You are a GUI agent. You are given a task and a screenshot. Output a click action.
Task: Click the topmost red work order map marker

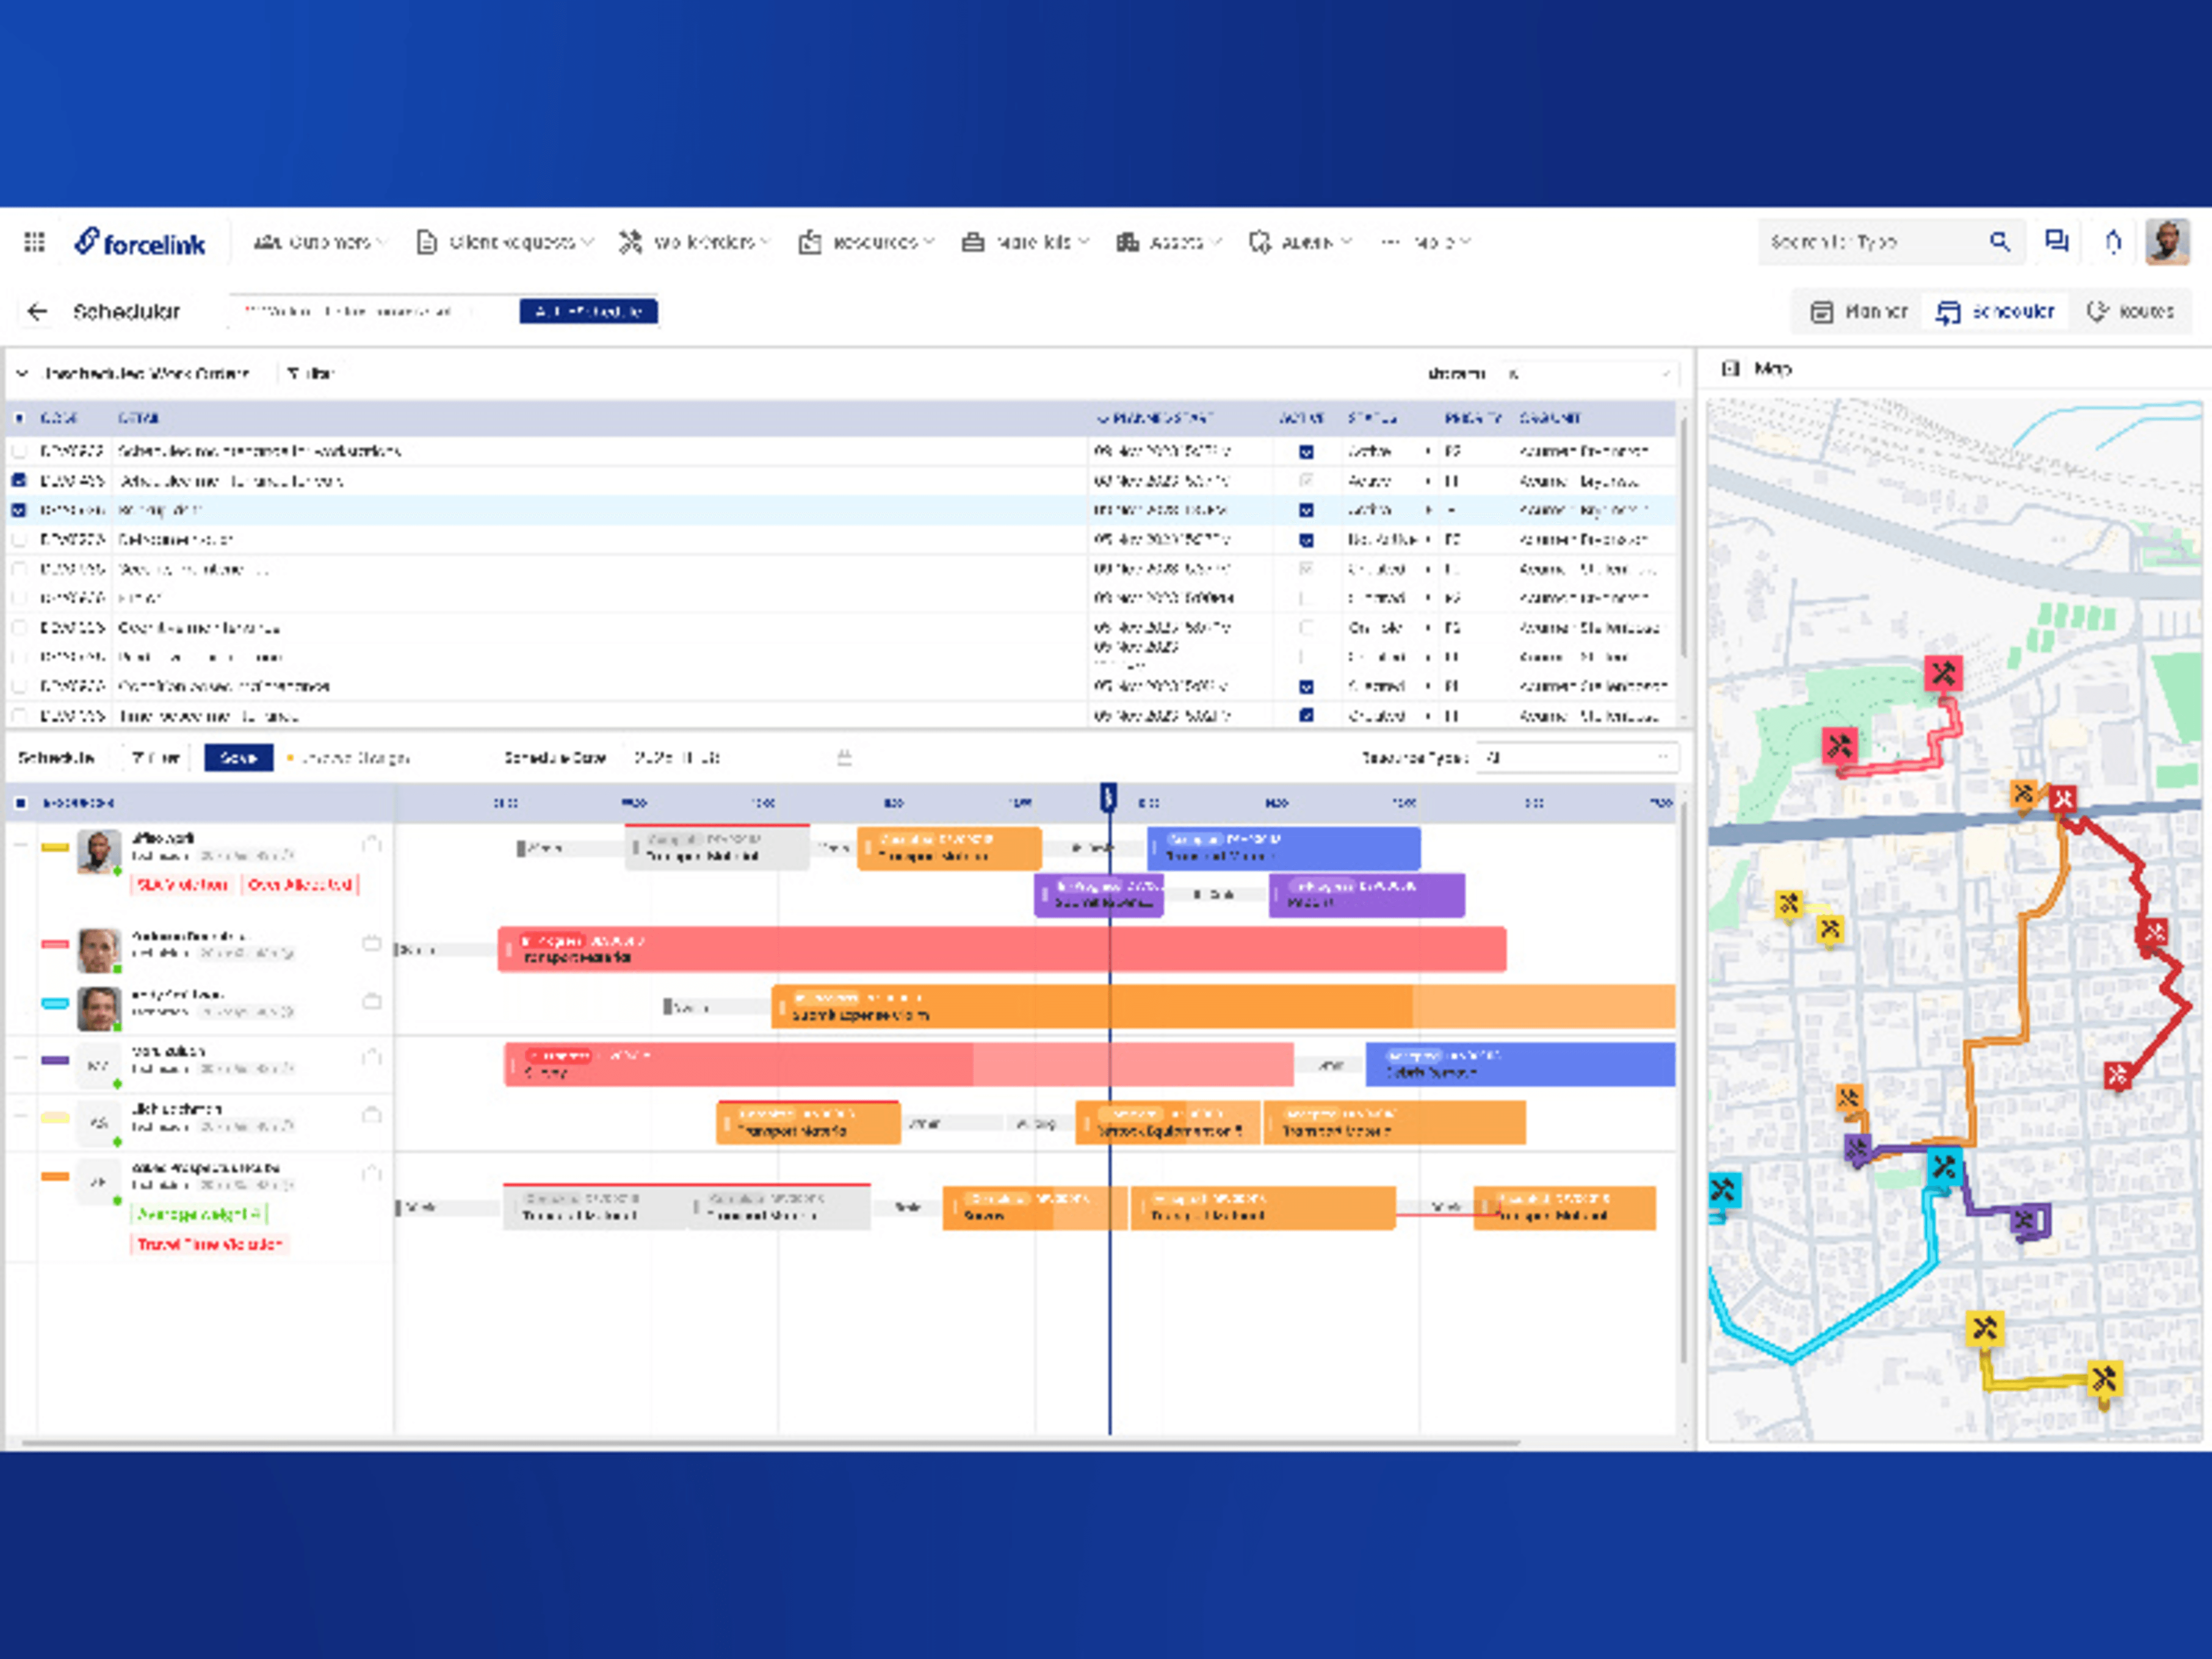click(x=1943, y=673)
